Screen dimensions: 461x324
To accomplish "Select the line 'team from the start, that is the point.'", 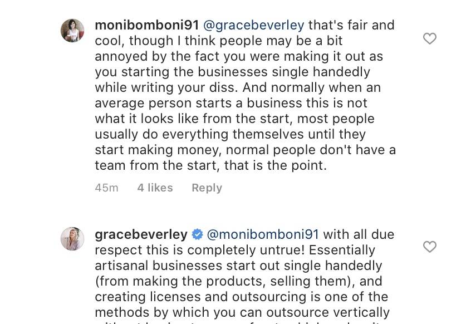I will [x=211, y=165].
